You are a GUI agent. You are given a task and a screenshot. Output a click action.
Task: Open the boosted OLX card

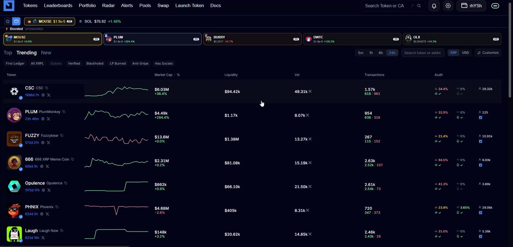click(x=451, y=39)
